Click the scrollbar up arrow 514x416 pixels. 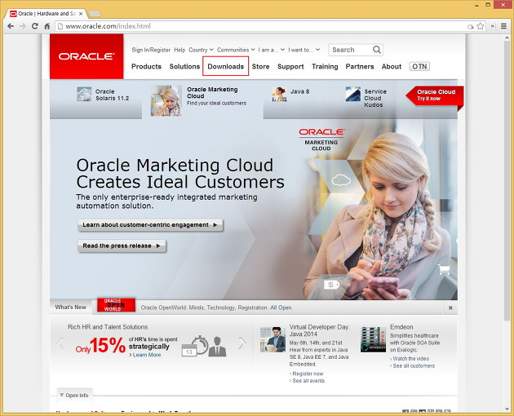pos(507,38)
